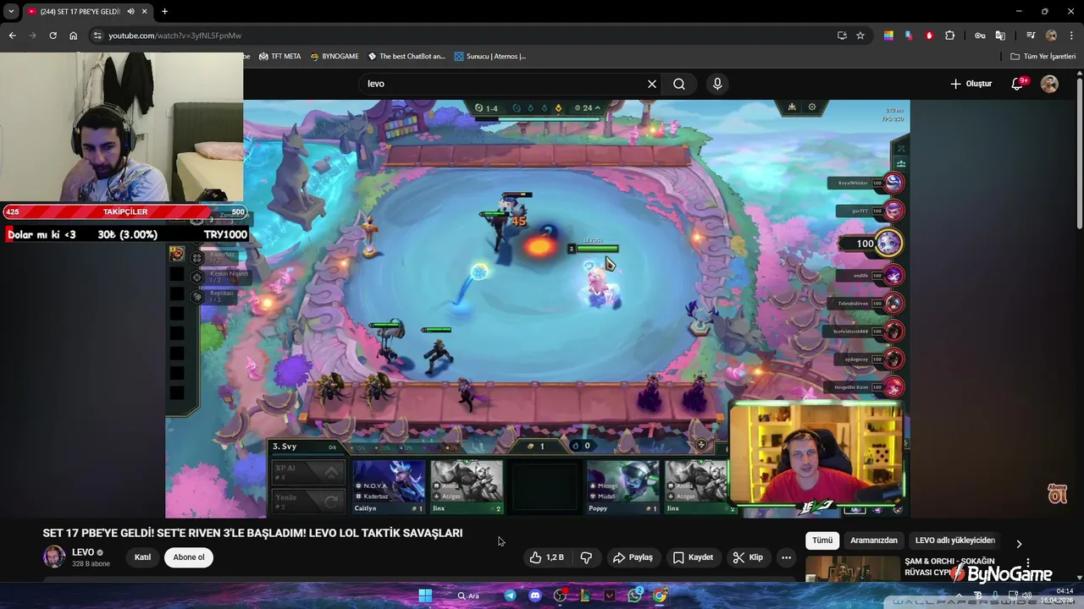
Task: Select the Tümü filter chip
Action: coord(822,540)
